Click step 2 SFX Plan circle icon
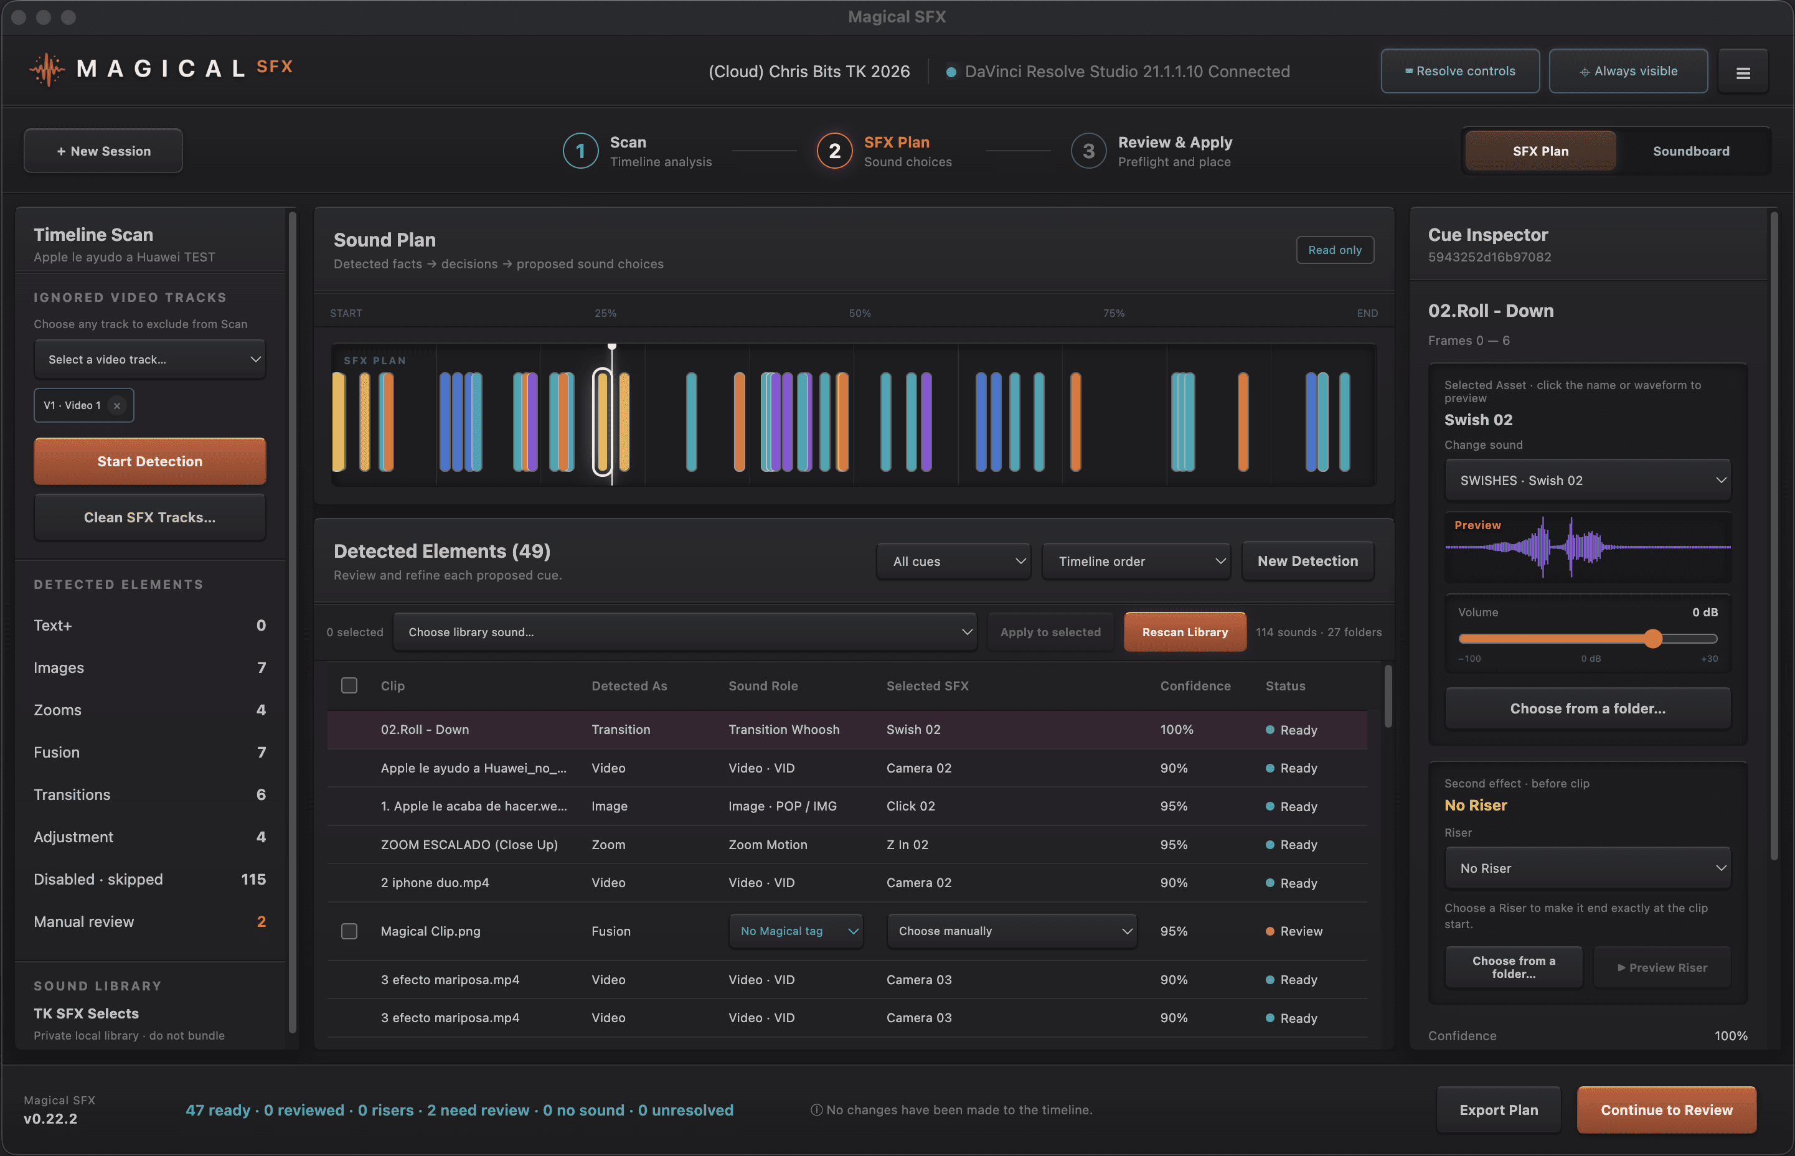 pyautogui.click(x=834, y=151)
